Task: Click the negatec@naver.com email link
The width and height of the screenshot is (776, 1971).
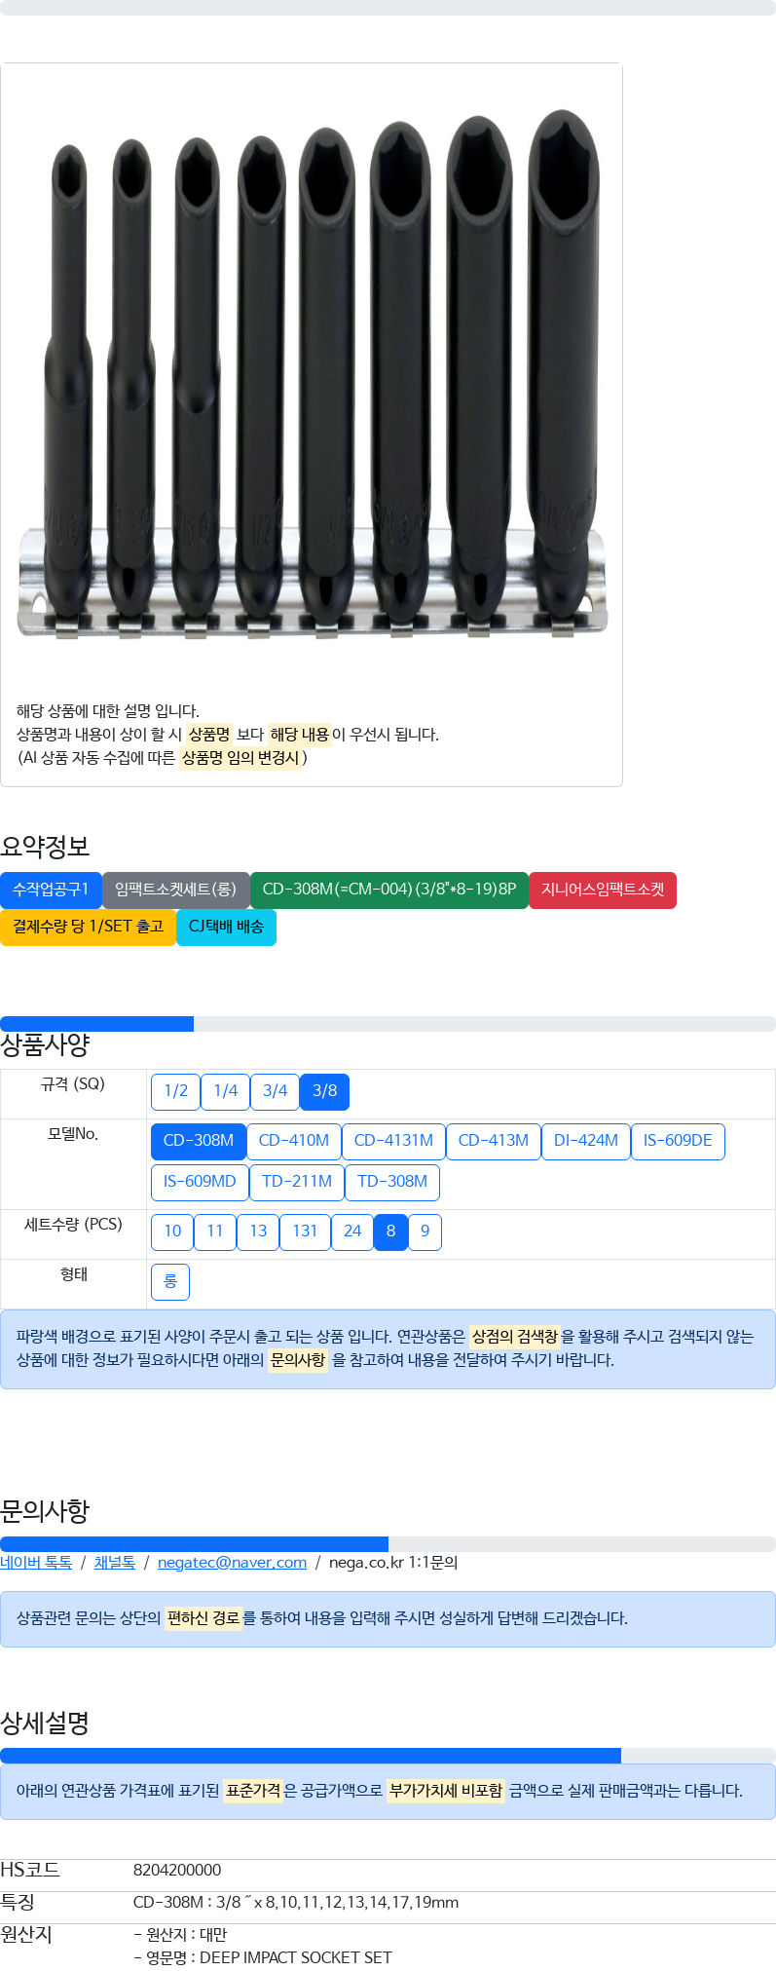Action: coord(232,1562)
